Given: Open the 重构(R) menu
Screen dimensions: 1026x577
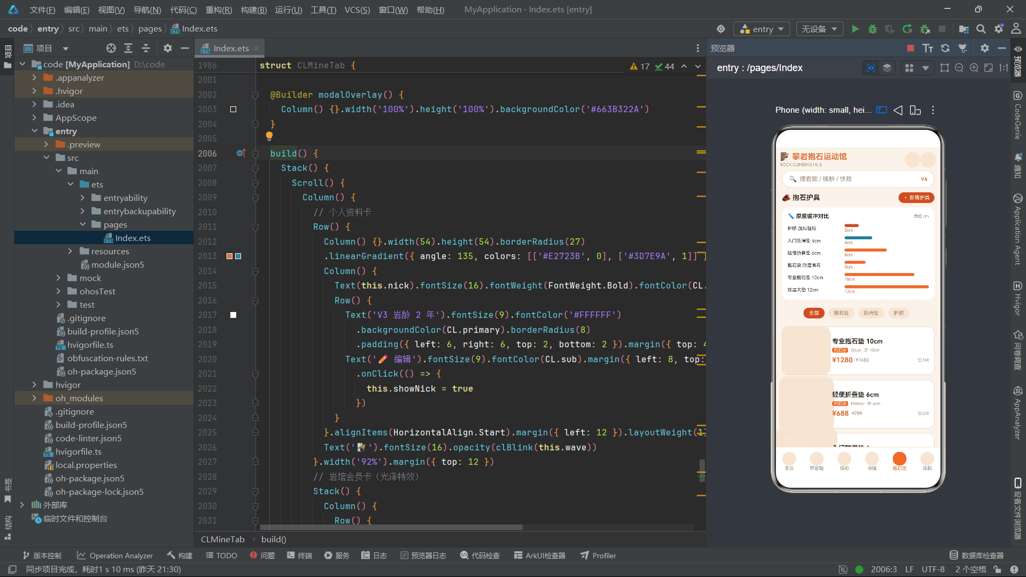Looking at the screenshot, I should click(219, 10).
